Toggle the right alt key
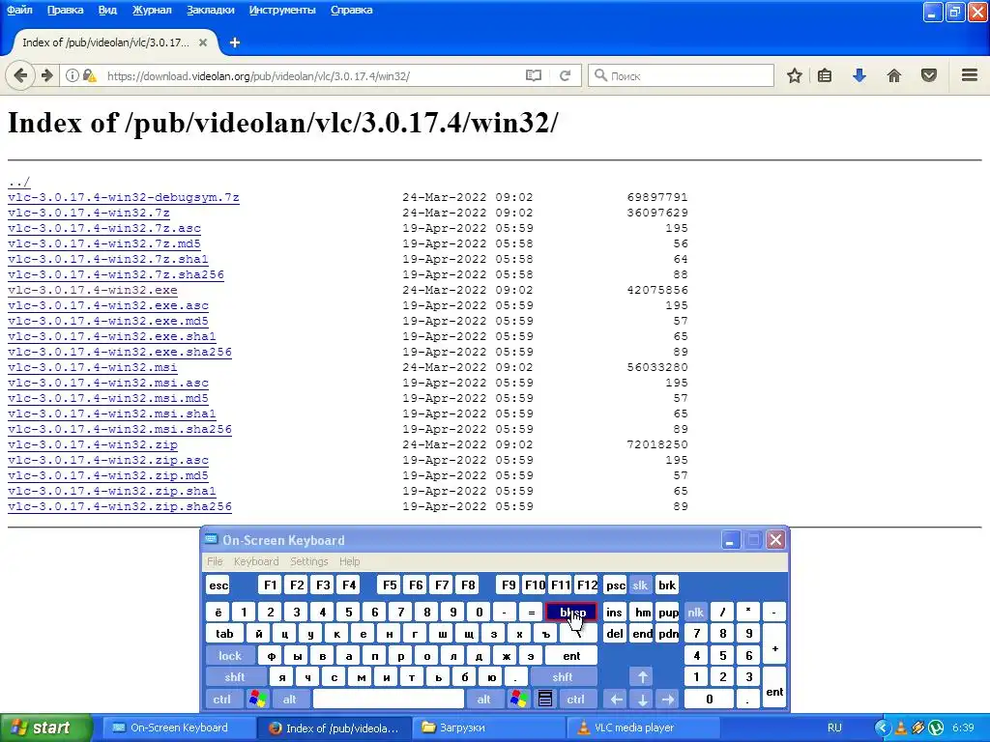Image resolution: width=990 pixels, height=742 pixels. [x=484, y=699]
